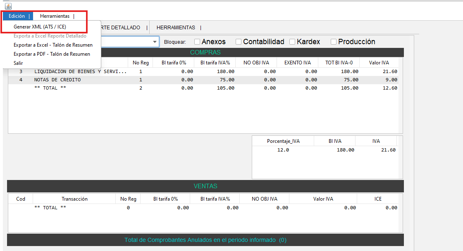Choose Exportar a PDF - Talón de Resumen
The image size is (463, 251).
pos(52,54)
